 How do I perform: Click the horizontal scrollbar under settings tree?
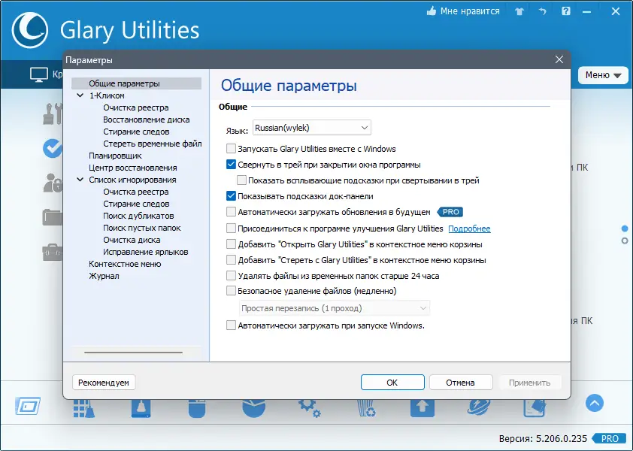point(133,353)
